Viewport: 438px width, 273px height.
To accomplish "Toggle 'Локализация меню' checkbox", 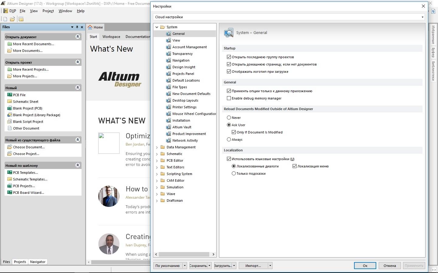I will click(294, 166).
